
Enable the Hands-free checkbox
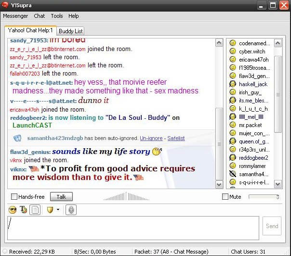(x=14, y=197)
